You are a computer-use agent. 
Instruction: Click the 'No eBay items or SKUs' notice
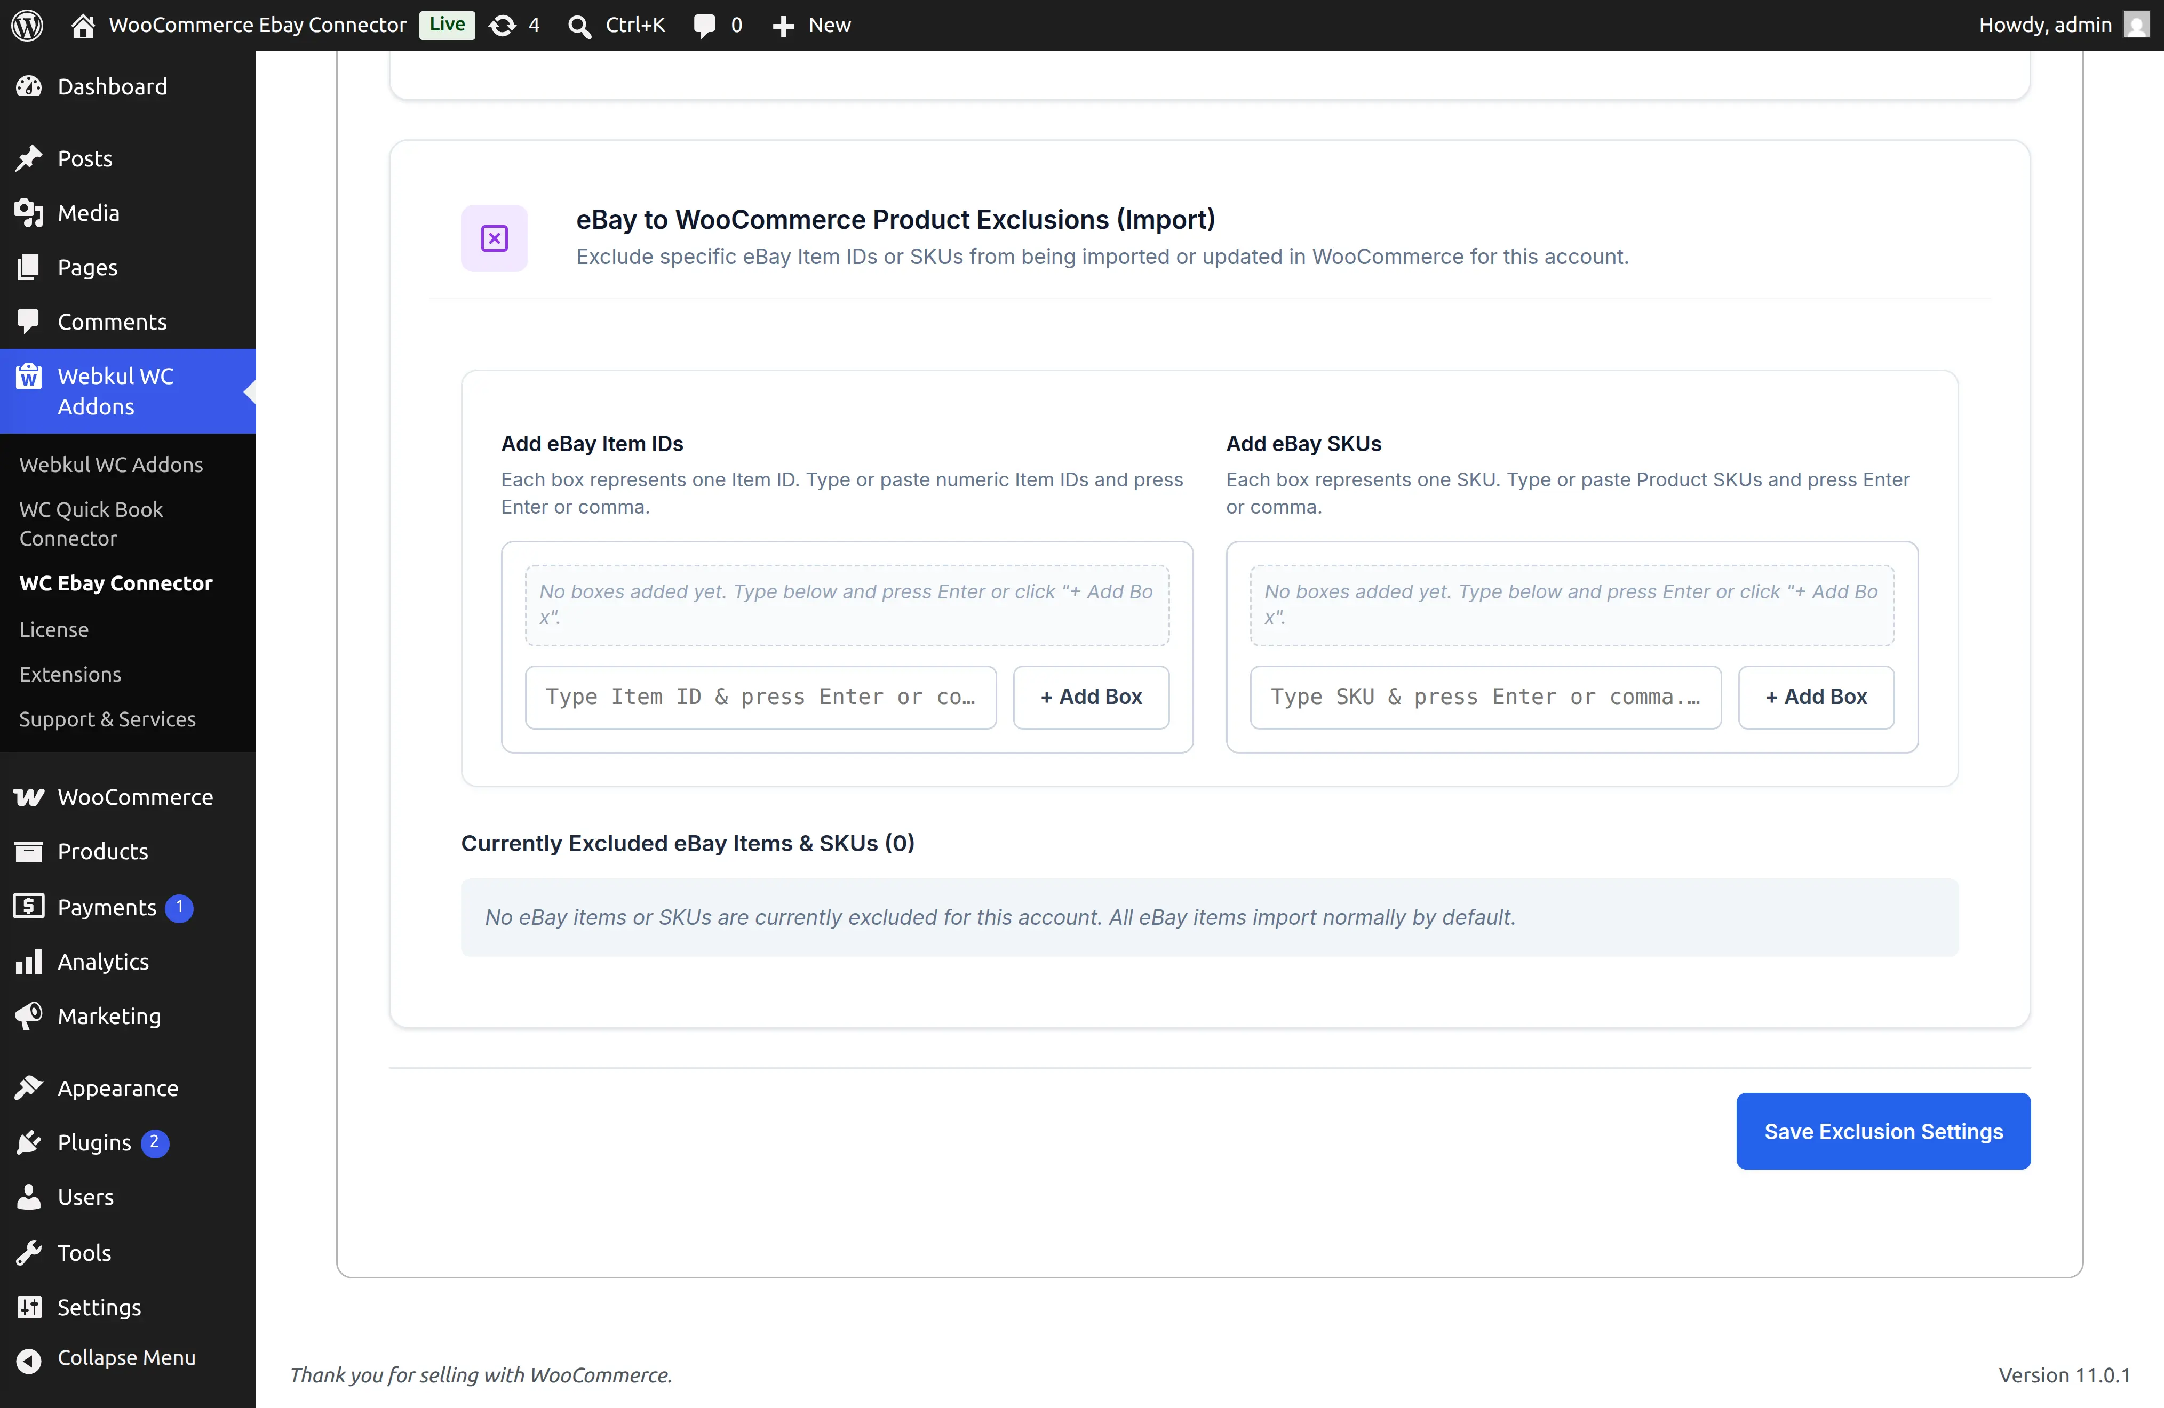(1210, 917)
